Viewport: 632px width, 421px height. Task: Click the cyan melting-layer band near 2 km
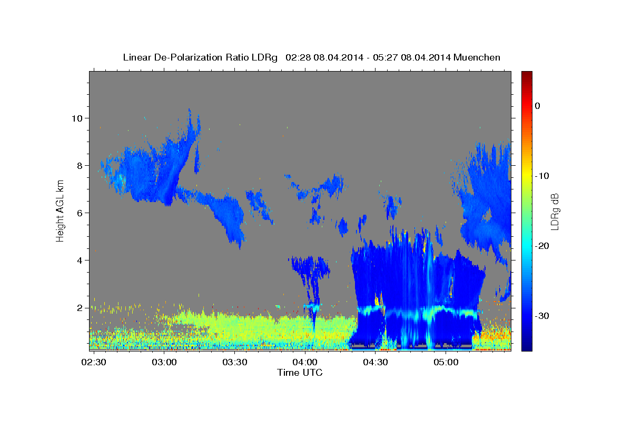point(419,313)
